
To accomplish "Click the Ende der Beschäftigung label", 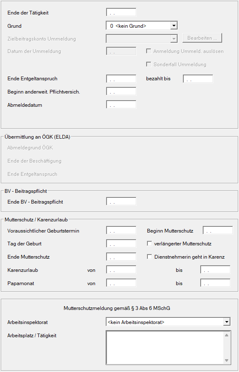I will point(34,161).
